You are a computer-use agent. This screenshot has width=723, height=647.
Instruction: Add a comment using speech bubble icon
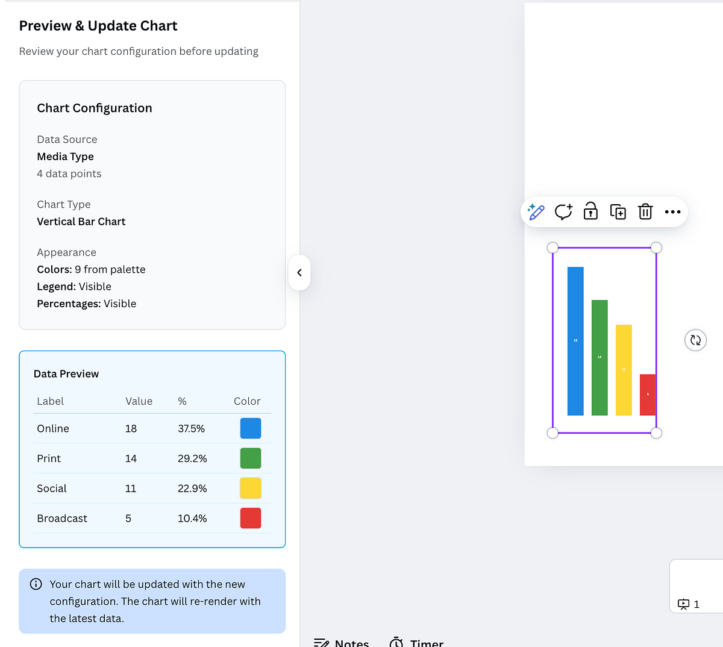coord(563,211)
